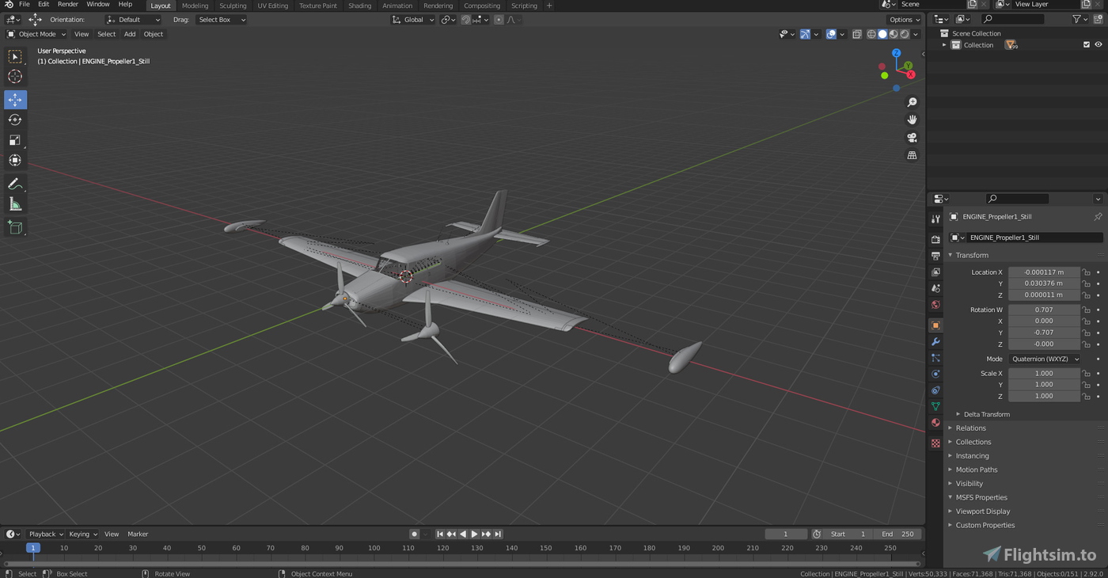This screenshot has height=578, width=1108.
Task: Open the rotation Mode dropdown set to Quaternion
Action: (x=1045, y=359)
